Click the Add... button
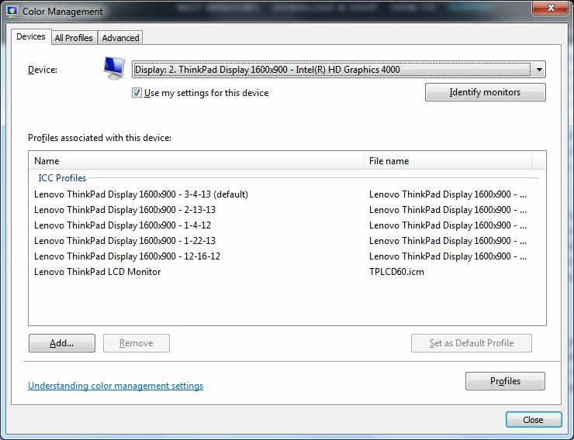574x440 pixels. (x=62, y=343)
